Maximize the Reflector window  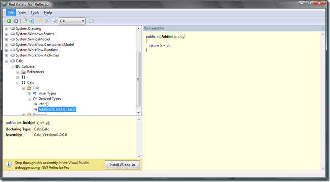(309, 3)
